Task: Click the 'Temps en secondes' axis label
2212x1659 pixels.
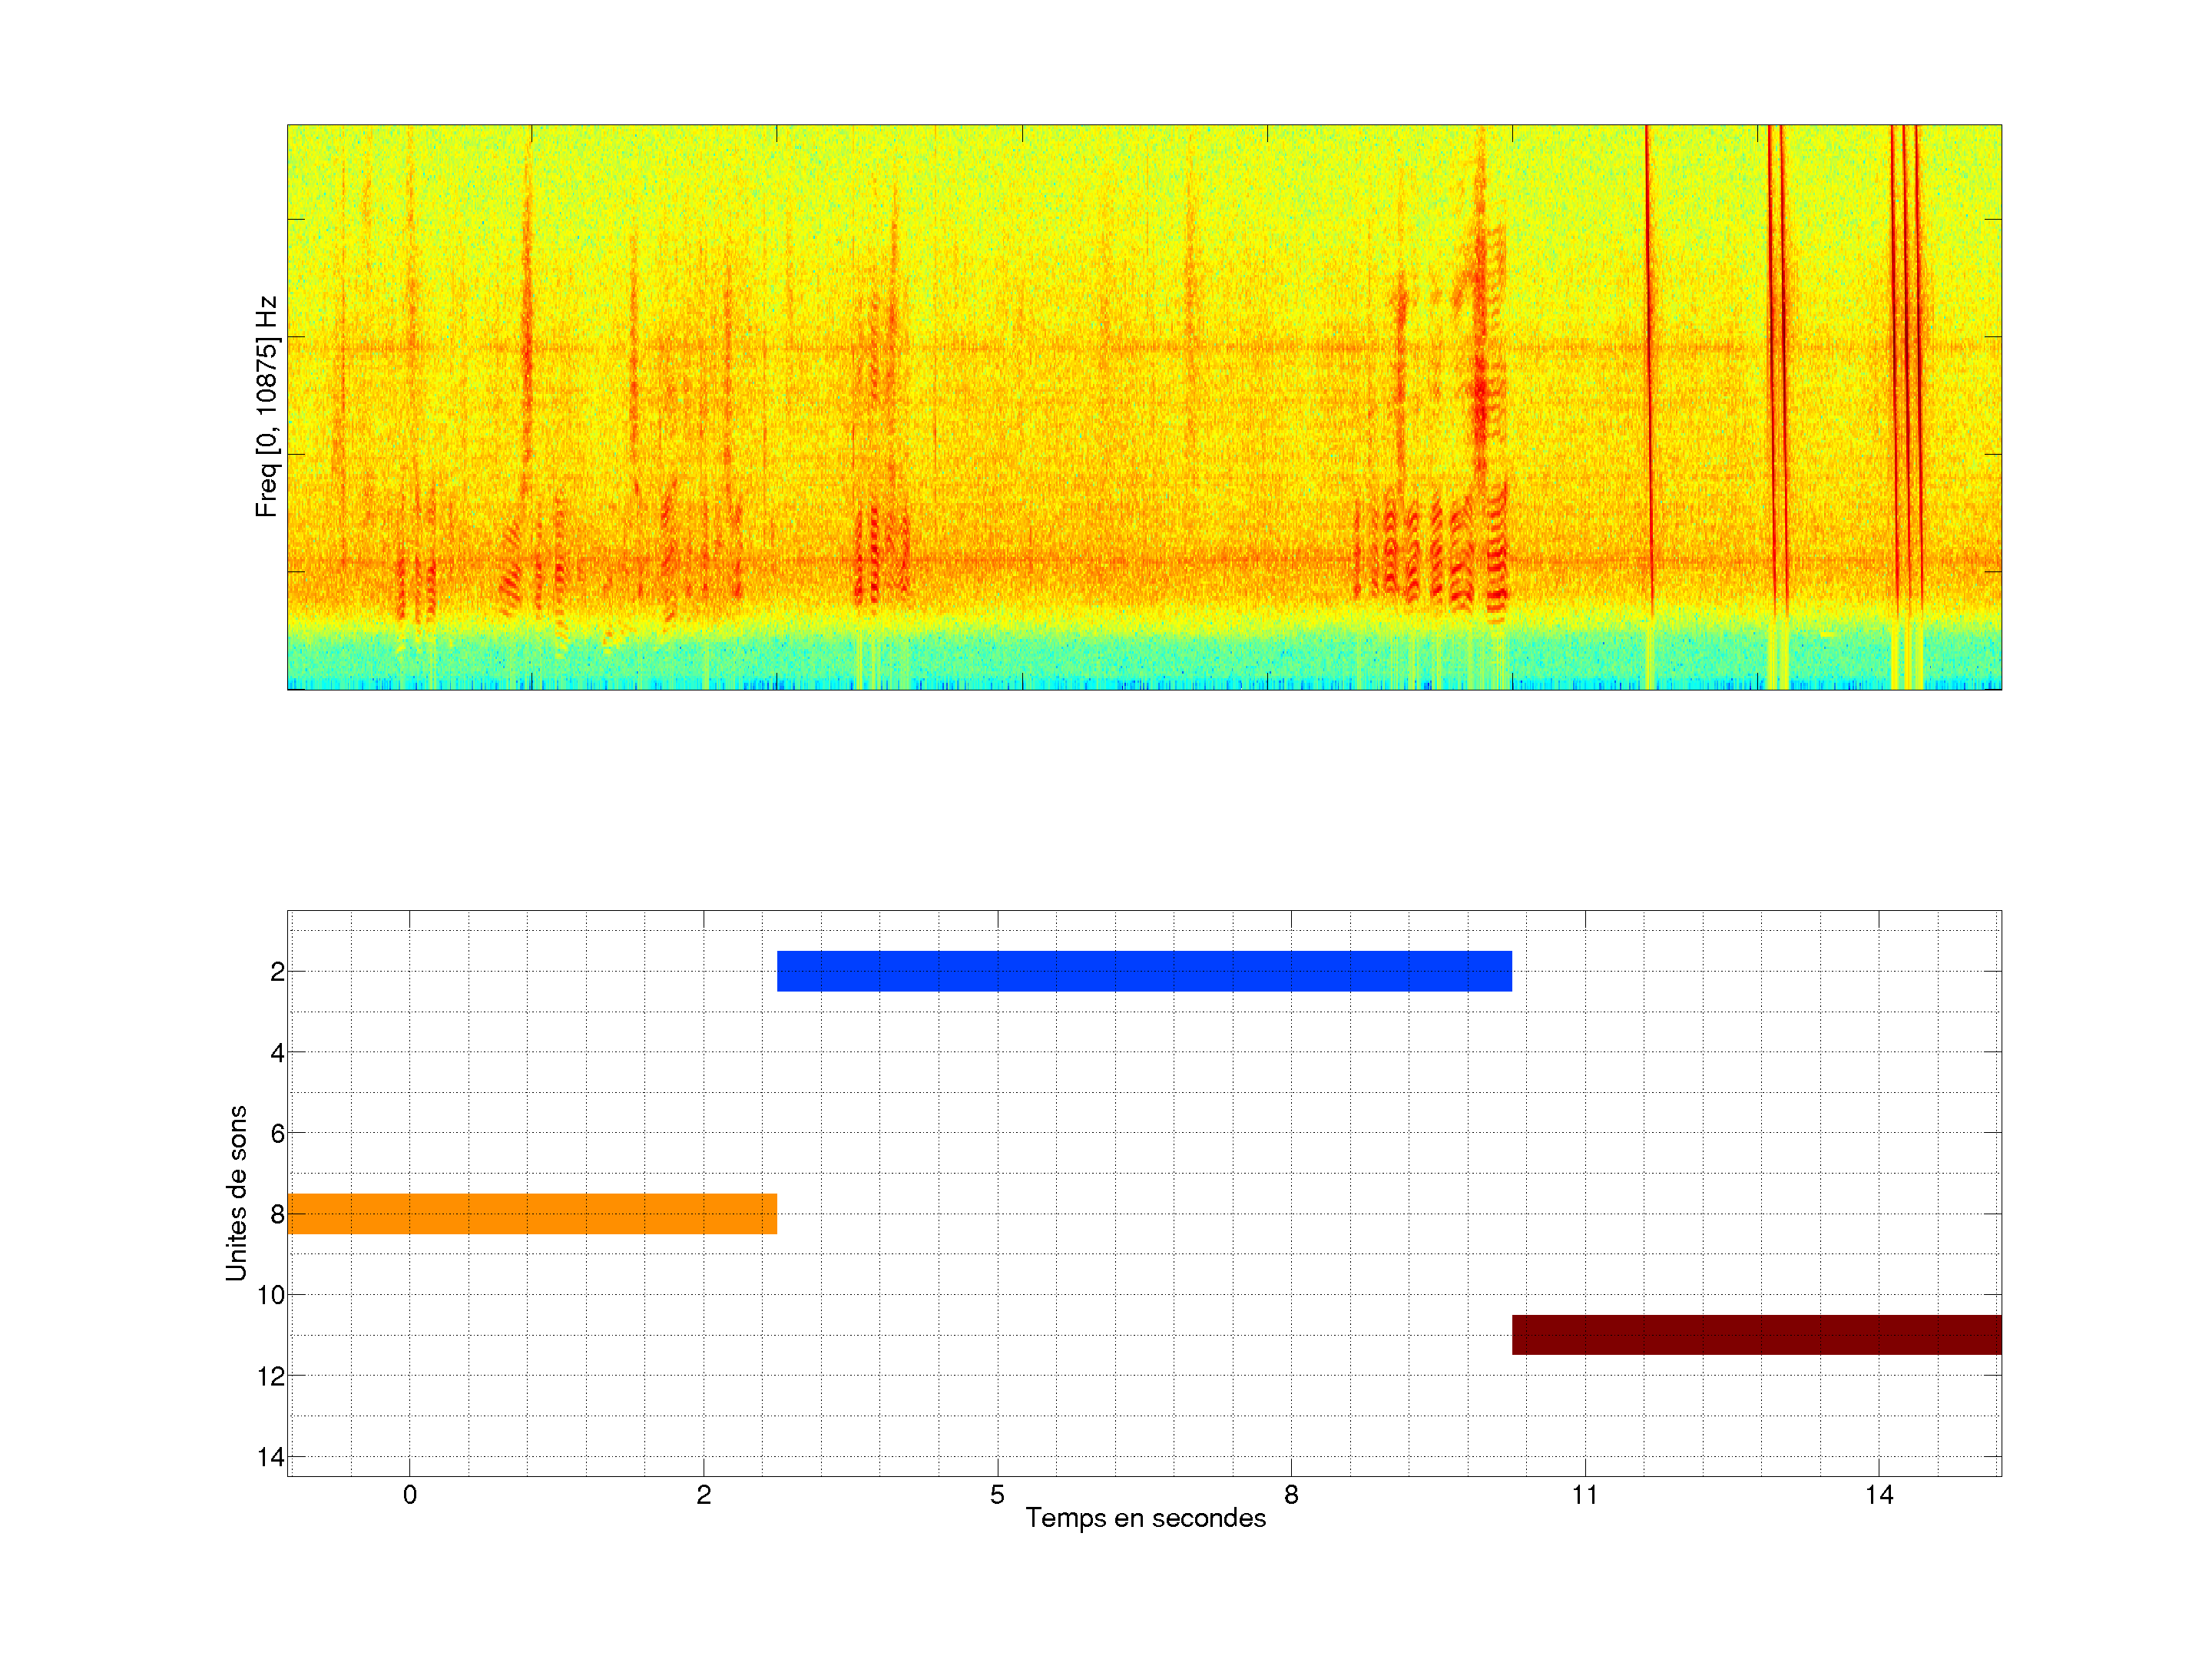Action: (x=1145, y=1518)
